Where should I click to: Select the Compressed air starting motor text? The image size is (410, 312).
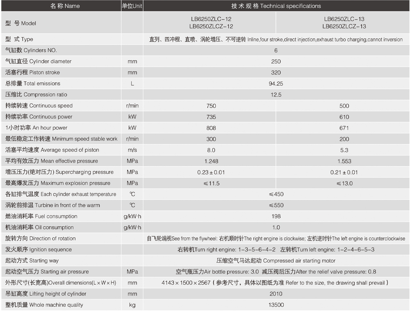pos(276,261)
